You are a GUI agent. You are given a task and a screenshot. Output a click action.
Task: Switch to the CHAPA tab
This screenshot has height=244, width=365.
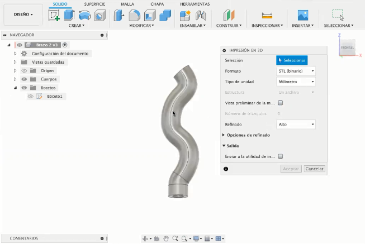point(157,4)
